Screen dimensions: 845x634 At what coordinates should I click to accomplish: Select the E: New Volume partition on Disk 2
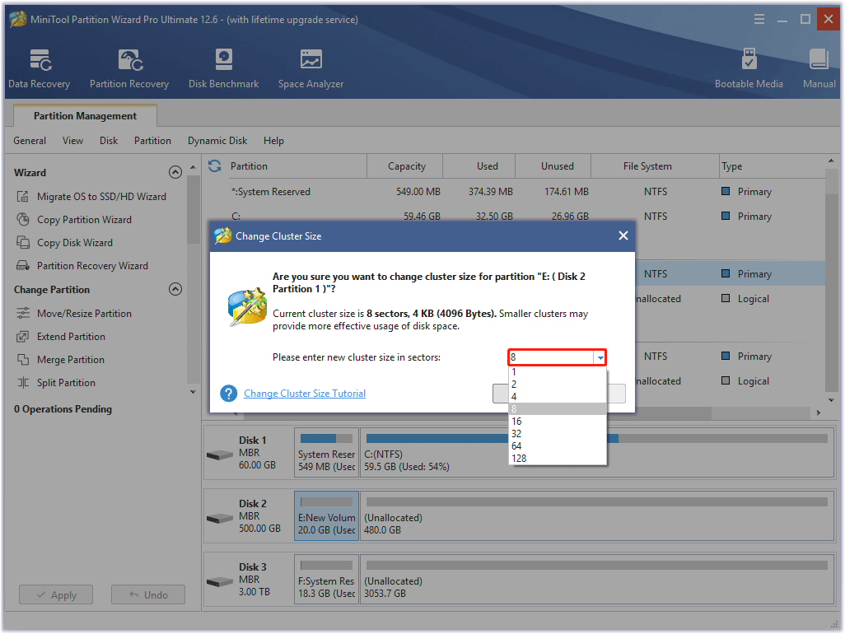325,515
